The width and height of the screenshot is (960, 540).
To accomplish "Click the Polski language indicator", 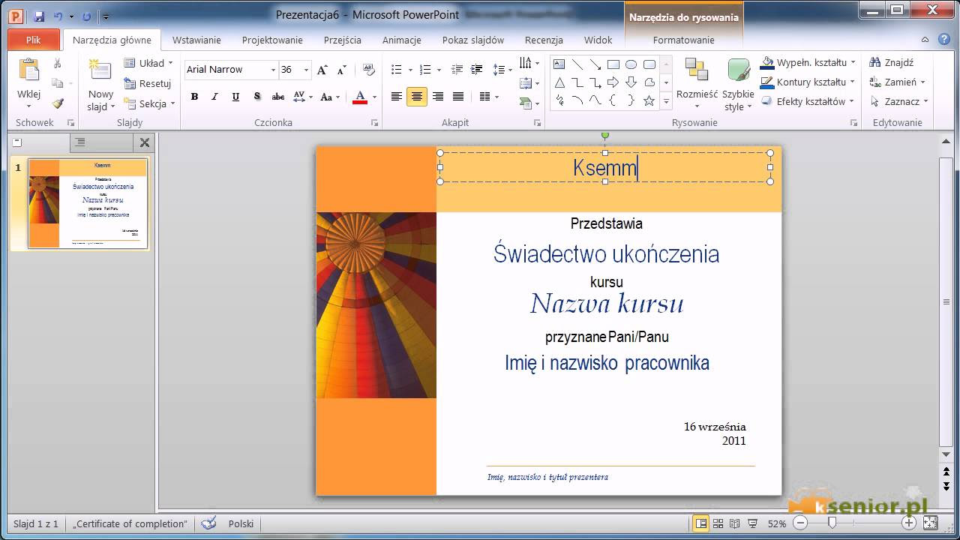I will click(x=241, y=523).
